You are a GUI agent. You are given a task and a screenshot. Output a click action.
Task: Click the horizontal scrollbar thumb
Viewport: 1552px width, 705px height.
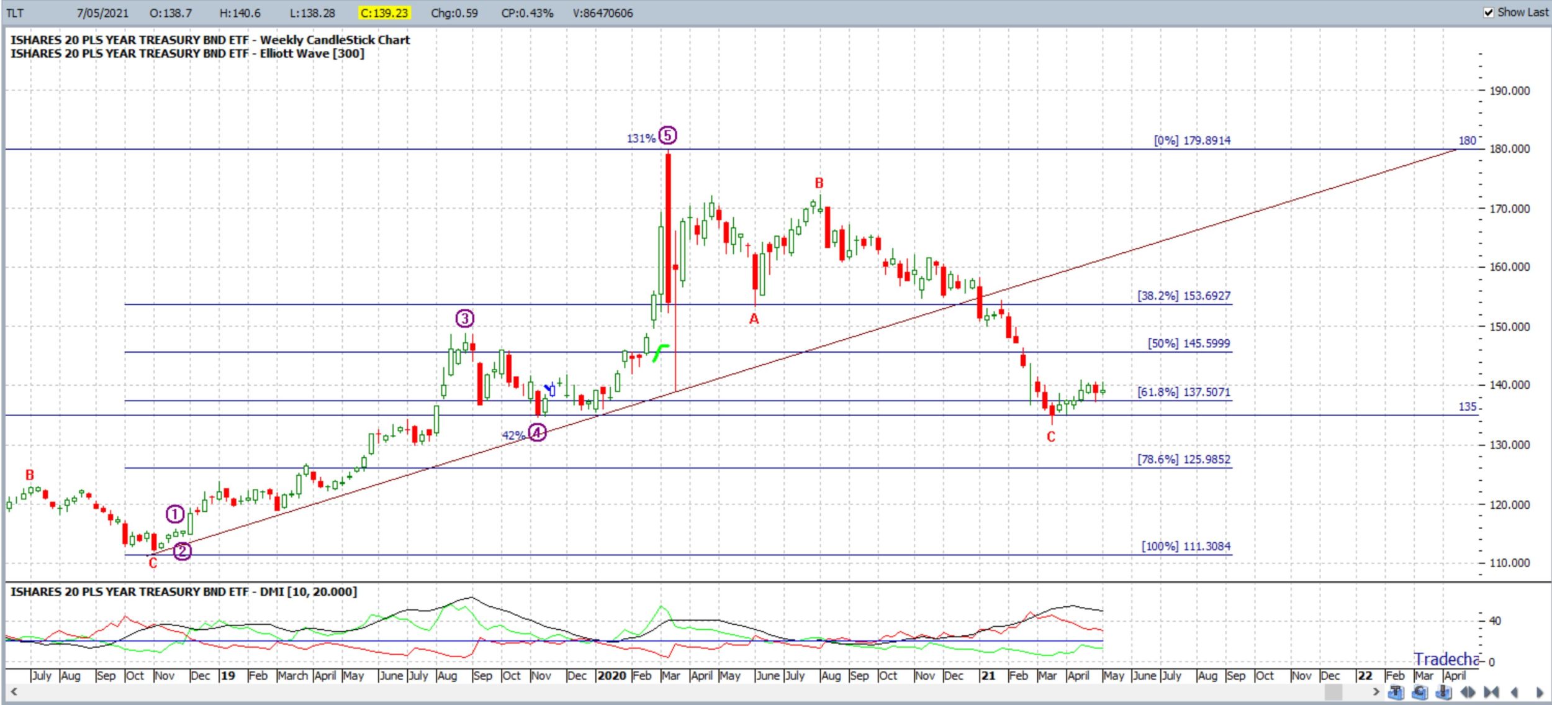click(1333, 691)
